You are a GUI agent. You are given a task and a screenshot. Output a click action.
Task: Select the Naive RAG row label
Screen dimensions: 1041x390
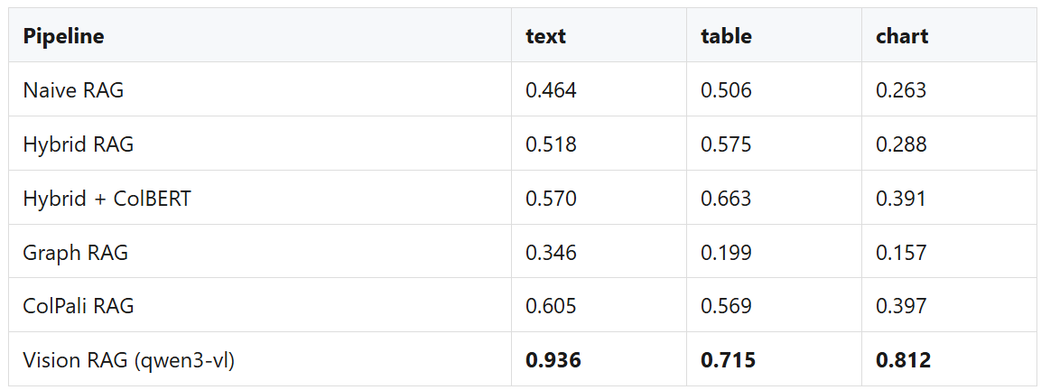coord(73,90)
